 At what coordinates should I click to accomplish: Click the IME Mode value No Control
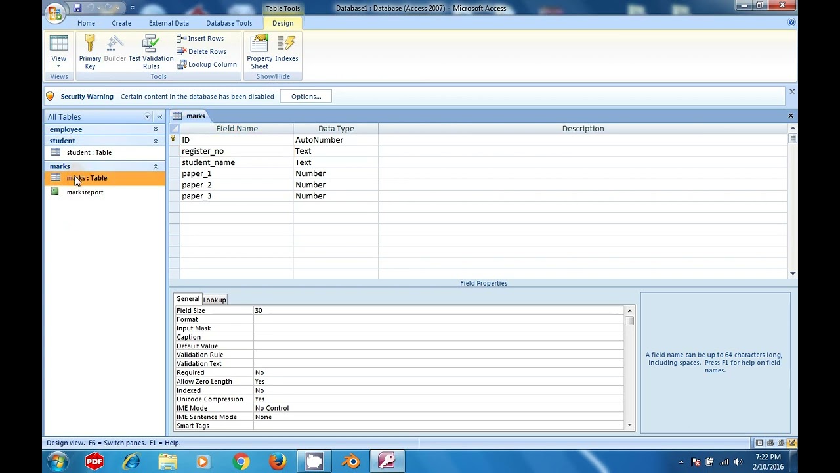click(x=438, y=408)
